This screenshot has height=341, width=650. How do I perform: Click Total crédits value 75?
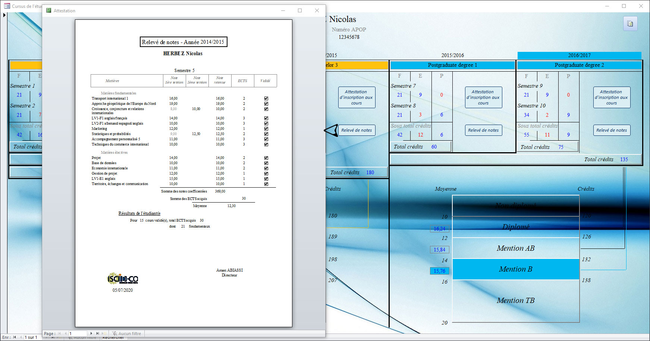[561, 147]
